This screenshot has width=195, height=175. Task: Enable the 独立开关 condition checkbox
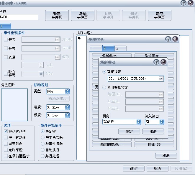tap(6, 74)
